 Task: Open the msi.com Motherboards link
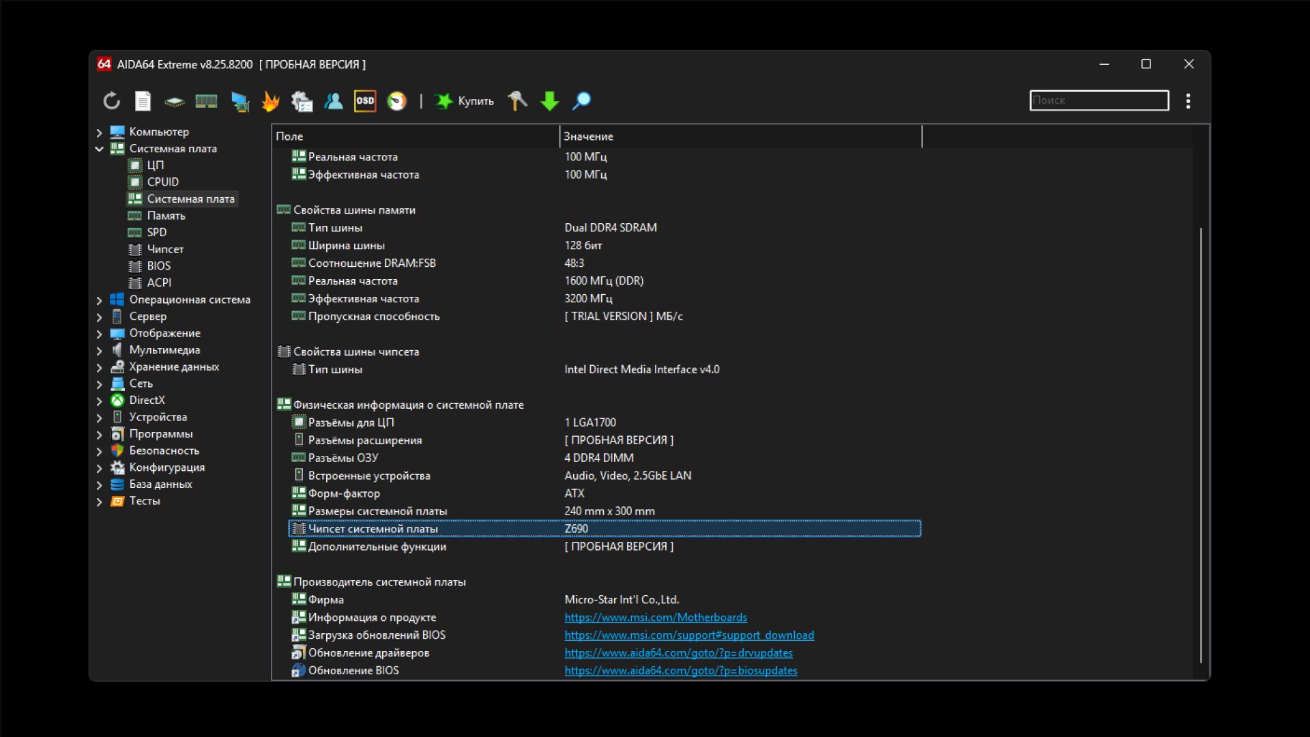[655, 618]
